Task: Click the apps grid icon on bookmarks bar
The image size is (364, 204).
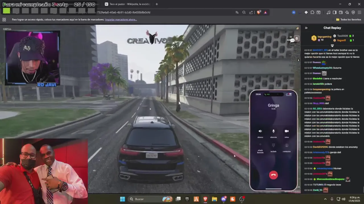Action: (x=4, y=20)
